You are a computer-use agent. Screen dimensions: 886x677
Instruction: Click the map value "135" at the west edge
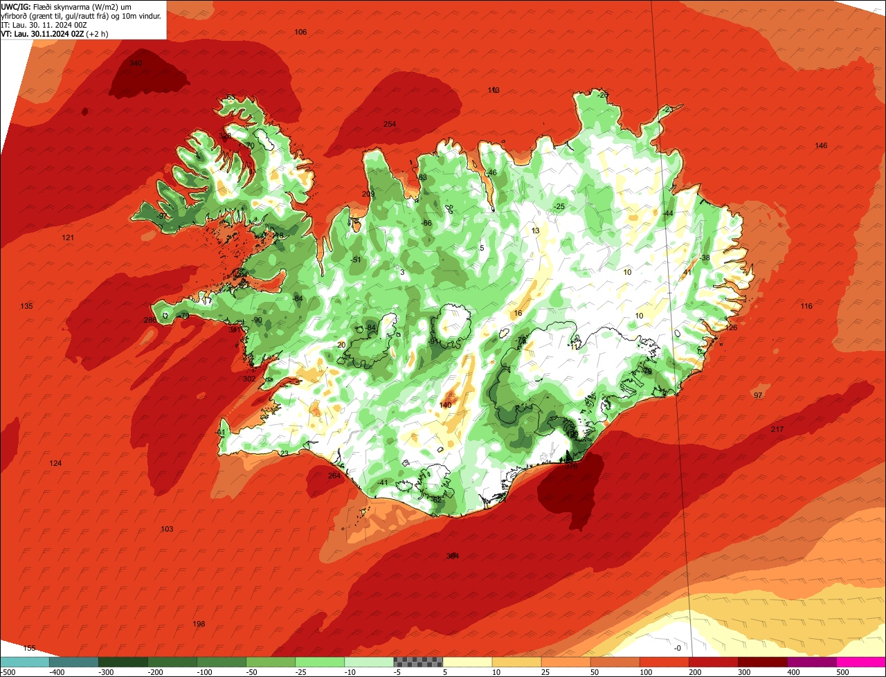27,307
